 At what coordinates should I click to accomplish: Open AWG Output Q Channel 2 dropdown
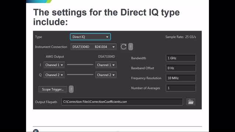[54, 75]
